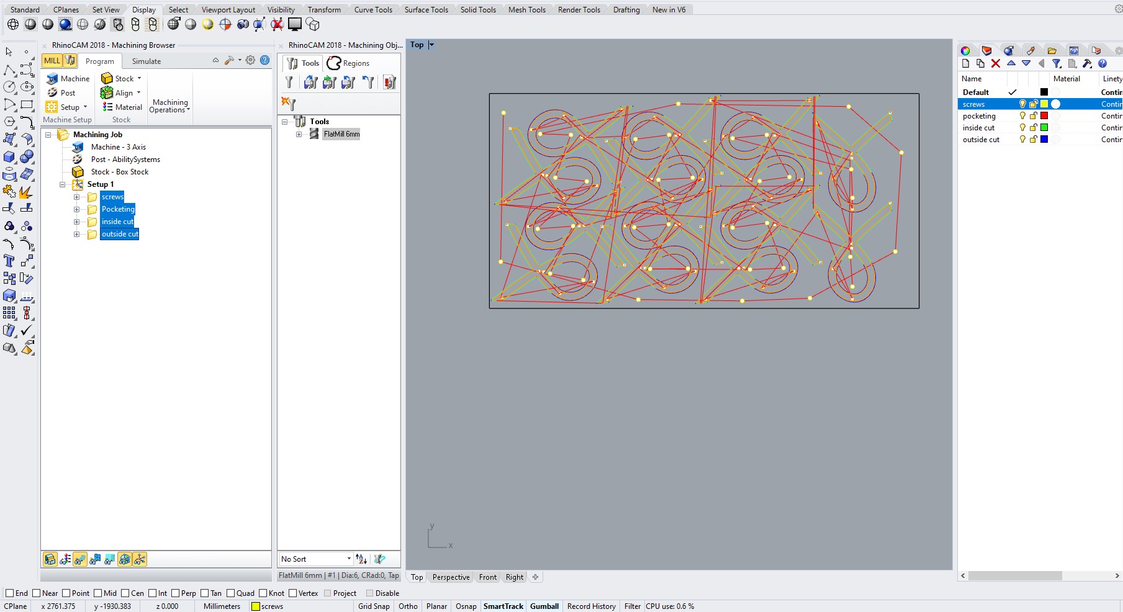1123x612 pixels.
Task: Toggle Gumball in status bar
Action: (544, 606)
